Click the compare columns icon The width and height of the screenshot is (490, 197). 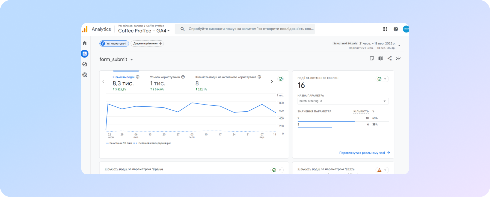click(x=381, y=58)
